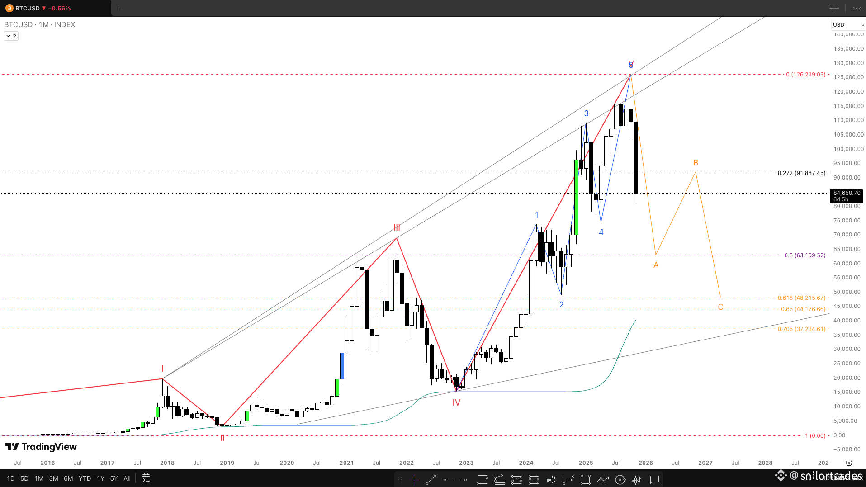Screen dimensions: 866x487
Task: Click the 2026 label on time axis
Action: pos(645,463)
